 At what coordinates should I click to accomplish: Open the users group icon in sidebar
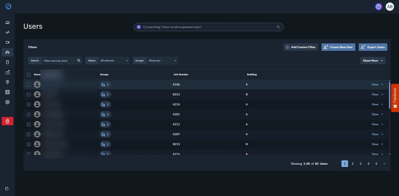click(x=7, y=52)
